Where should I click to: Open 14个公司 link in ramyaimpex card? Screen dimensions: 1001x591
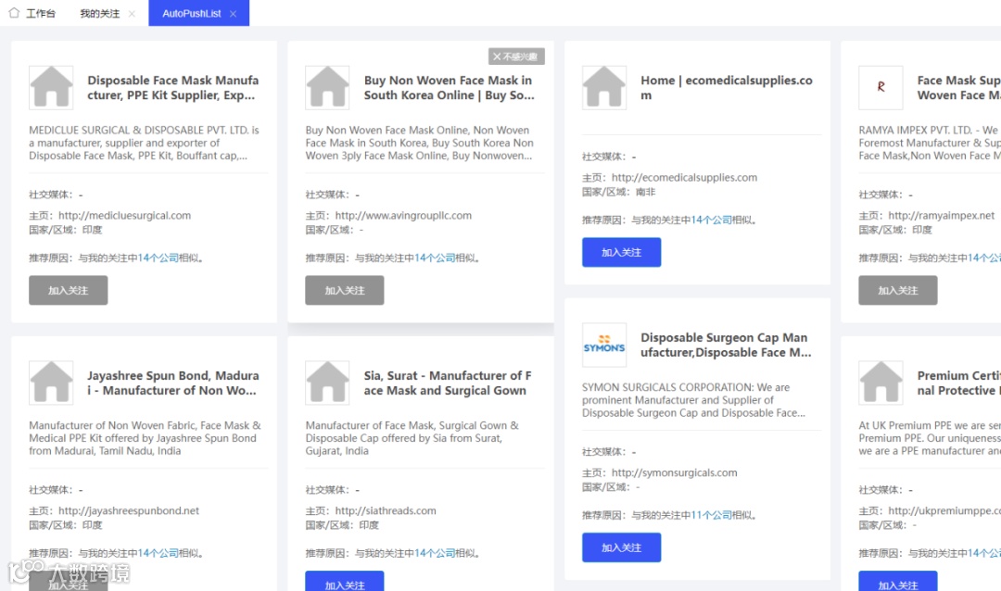tap(983, 258)
